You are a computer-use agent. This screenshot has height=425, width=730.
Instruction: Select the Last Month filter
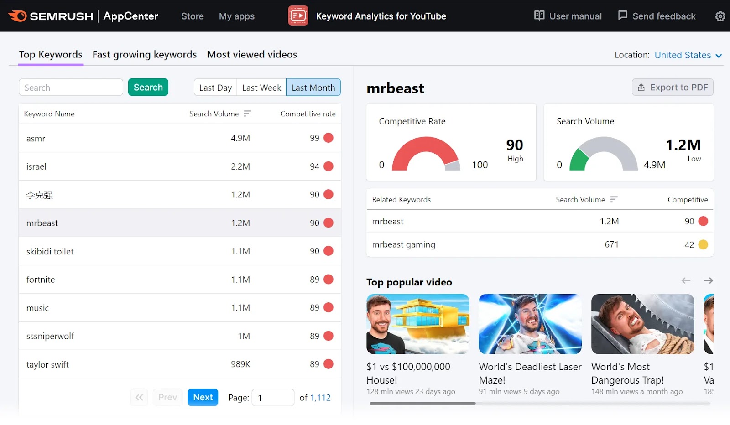point(313,87)
